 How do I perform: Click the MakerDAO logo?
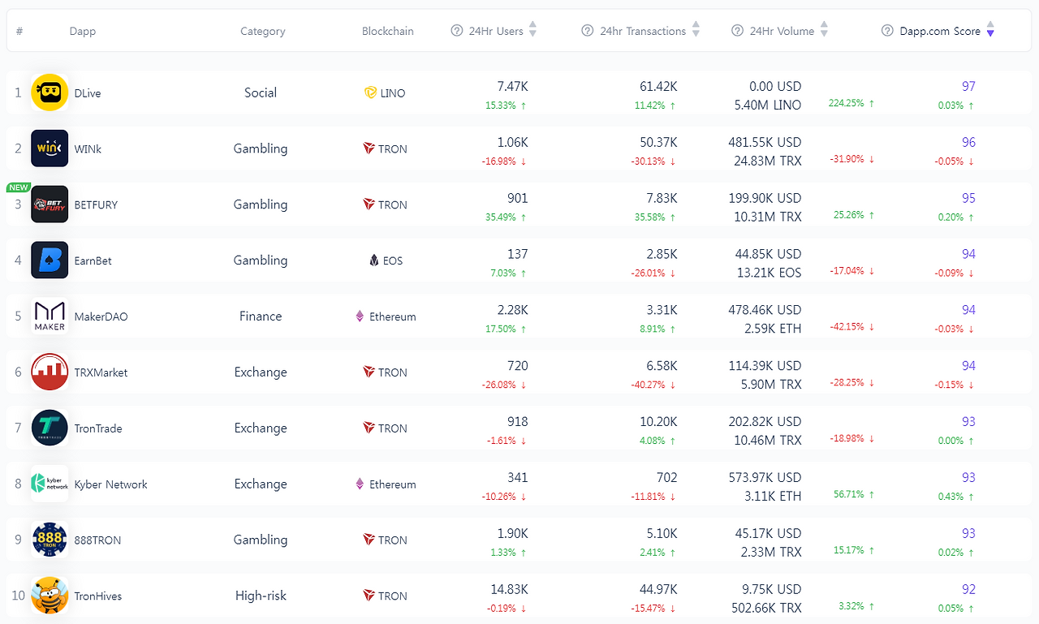(50, 316)
